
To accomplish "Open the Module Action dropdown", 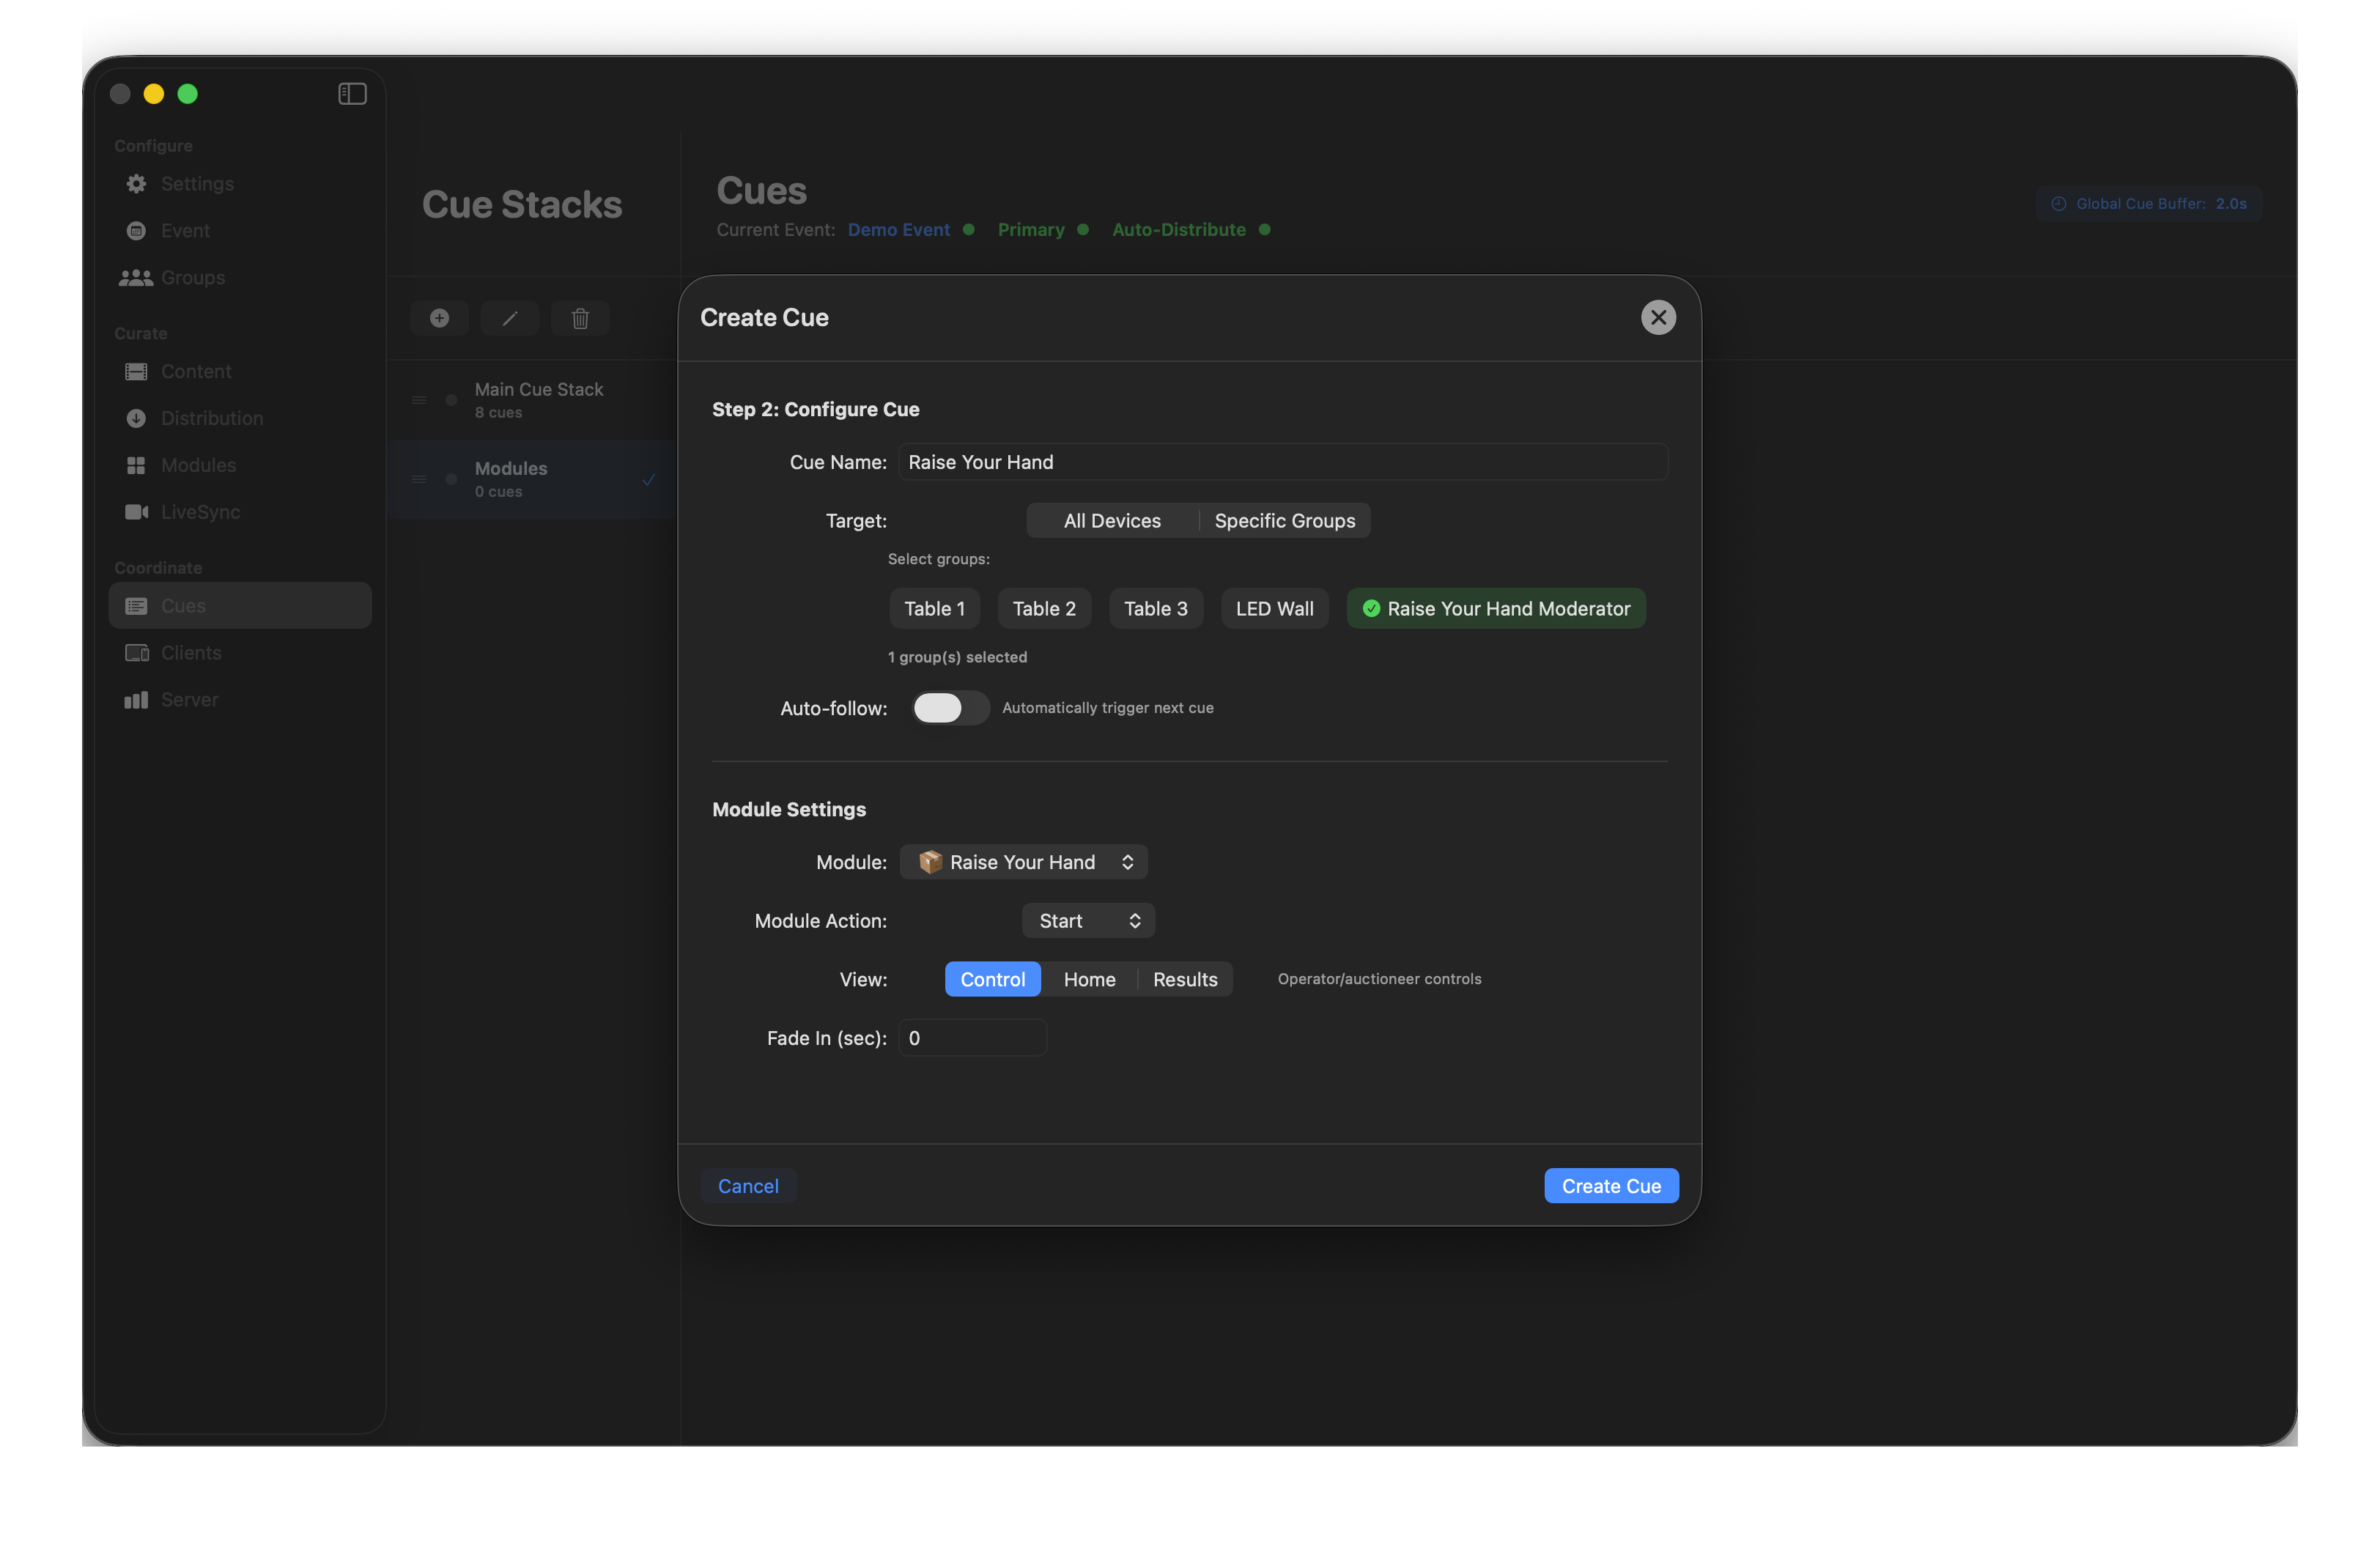I will pos(1088,921).
